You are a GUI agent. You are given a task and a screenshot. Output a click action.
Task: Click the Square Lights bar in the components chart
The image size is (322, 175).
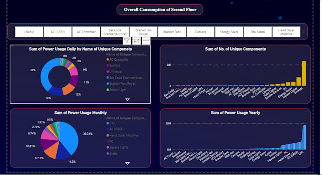pyautogui.click(x=298, y=82)
